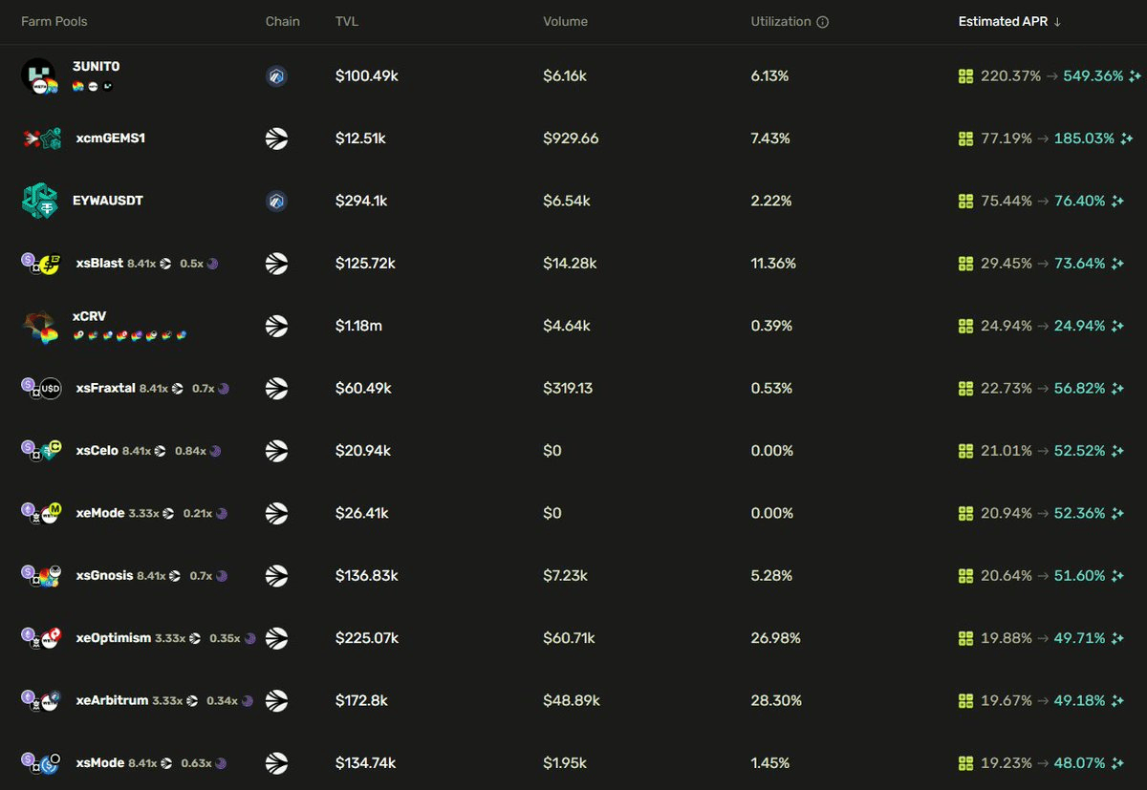Click the xsBlast pool token pair icon
Image resolution: width=1147 pixels, height=790 pixels.
41,264
